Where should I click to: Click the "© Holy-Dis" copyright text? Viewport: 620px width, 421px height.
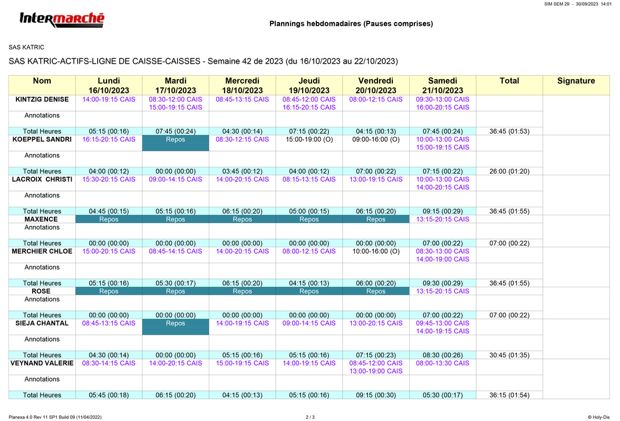click(x=599, y=417)
